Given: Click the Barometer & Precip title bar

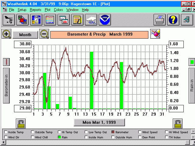Looking at the screenshot, I should tap(99, 35).
